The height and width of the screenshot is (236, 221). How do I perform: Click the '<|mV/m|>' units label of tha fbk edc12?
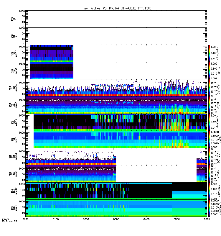[x=218, y=53]
